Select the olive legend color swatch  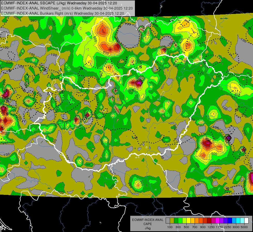[172, 221]
